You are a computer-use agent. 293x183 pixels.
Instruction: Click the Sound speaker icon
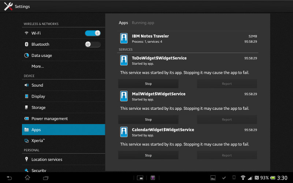click(x=26, y=85)
